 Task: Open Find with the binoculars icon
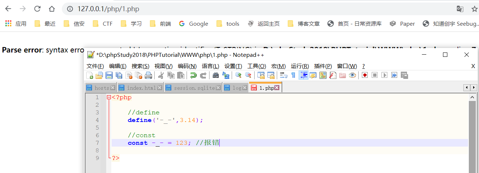point(216,75)
